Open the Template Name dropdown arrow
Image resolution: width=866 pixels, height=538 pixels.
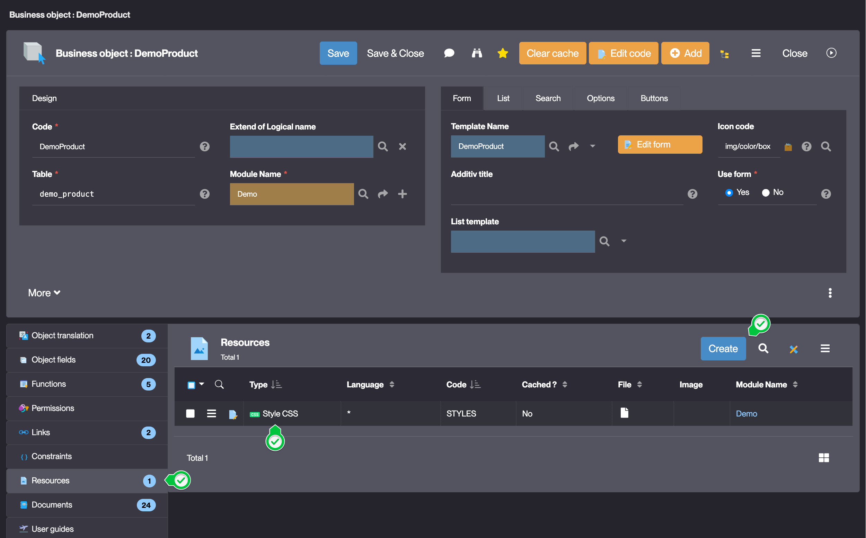pyautogui.click(x=592, y=146)
